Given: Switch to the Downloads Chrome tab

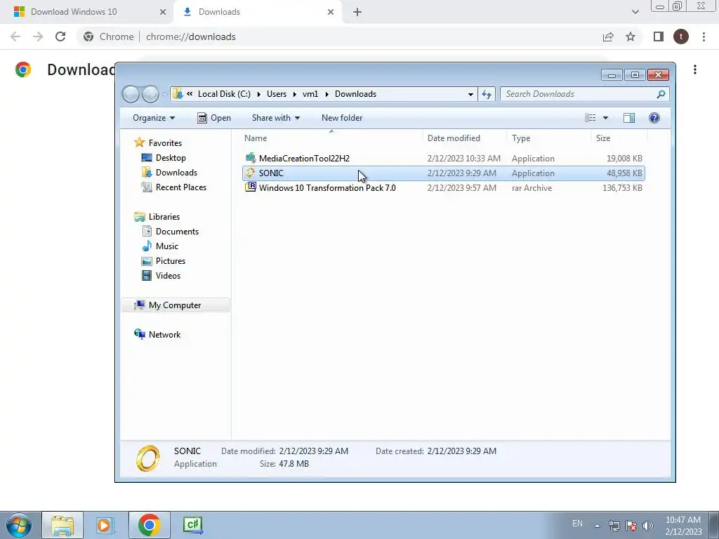Looking at the screenshot, I should (257, 12).
